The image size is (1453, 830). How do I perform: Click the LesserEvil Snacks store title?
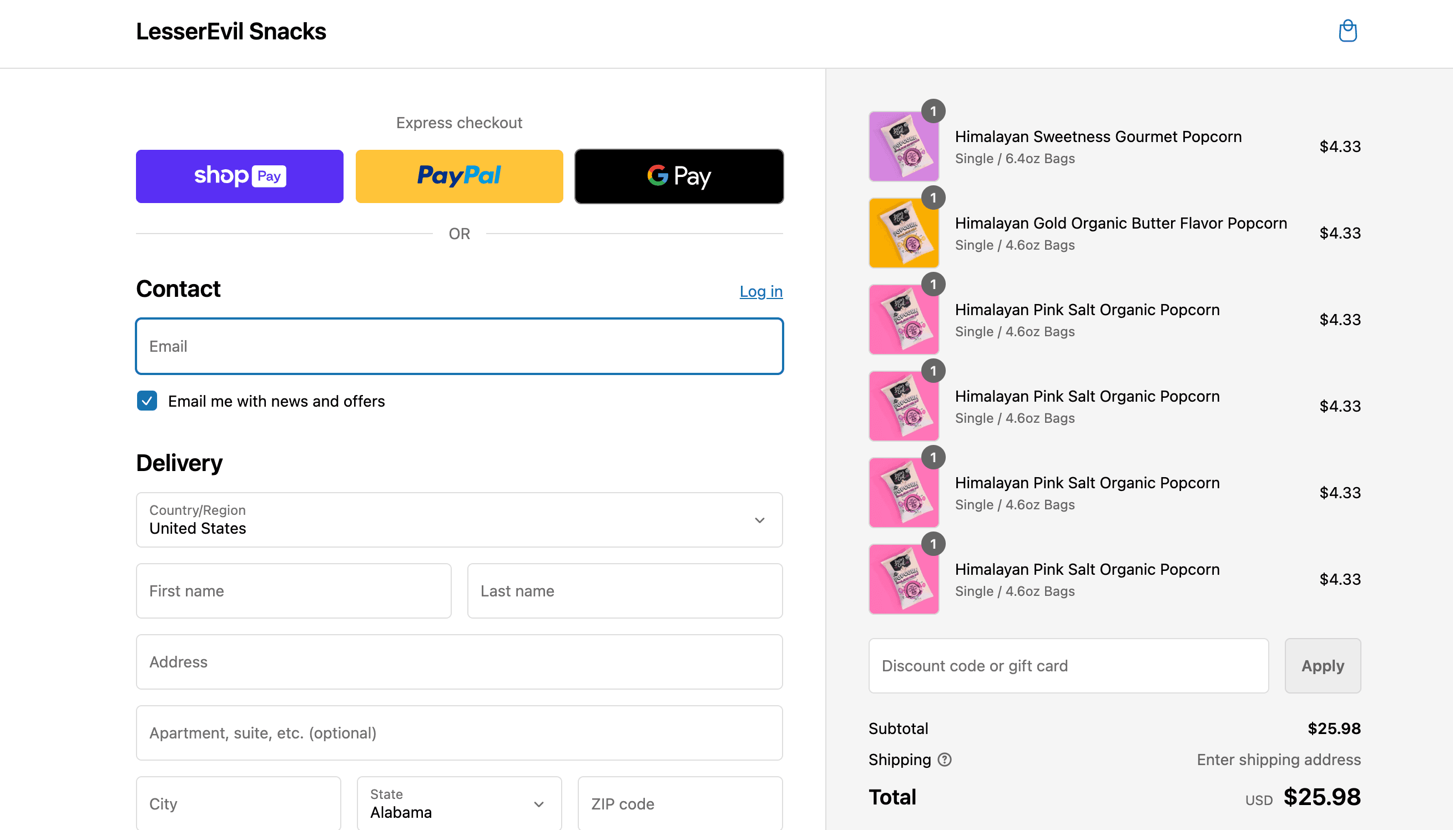pos(231,32)
